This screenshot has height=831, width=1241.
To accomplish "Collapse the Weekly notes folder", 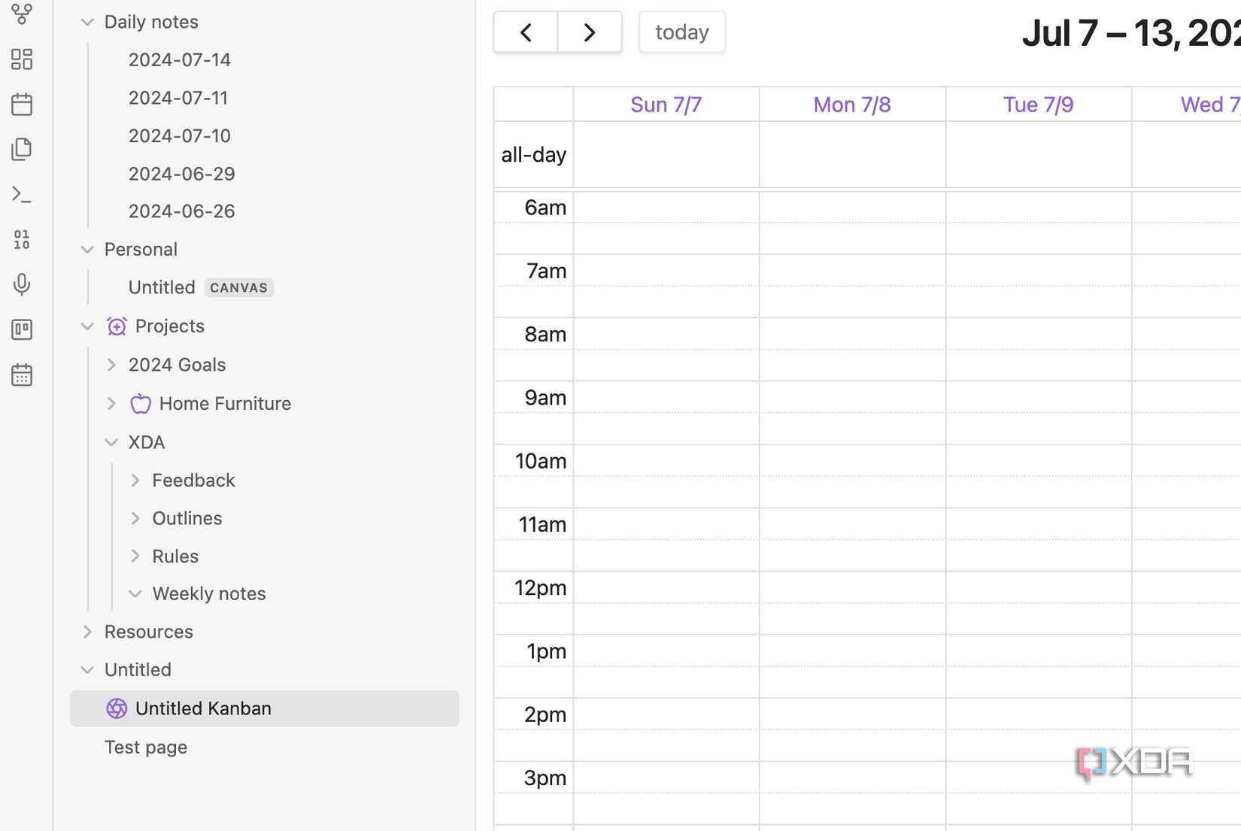I will click(135, 594).
